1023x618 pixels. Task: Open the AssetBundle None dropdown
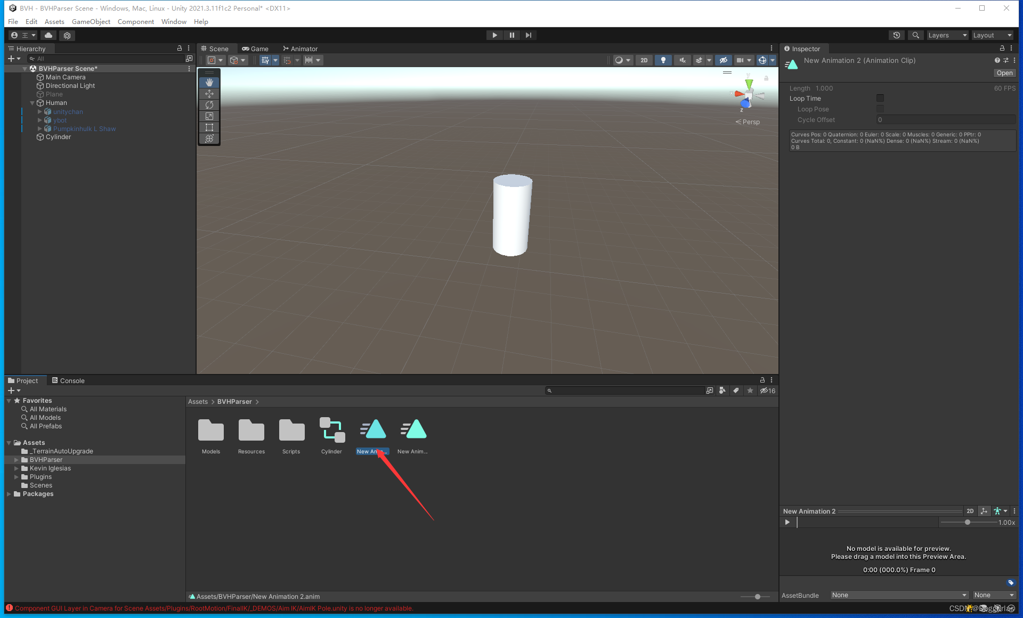(x=899, y=595)
